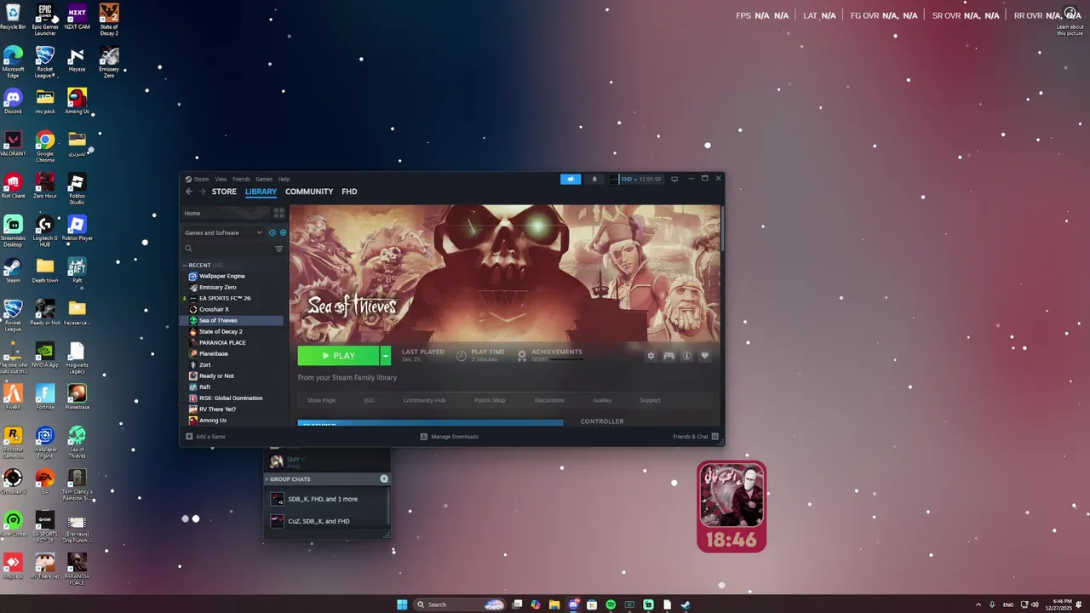Open the STORE tab
Screen dimensions: 1090x613
[224, 192]
